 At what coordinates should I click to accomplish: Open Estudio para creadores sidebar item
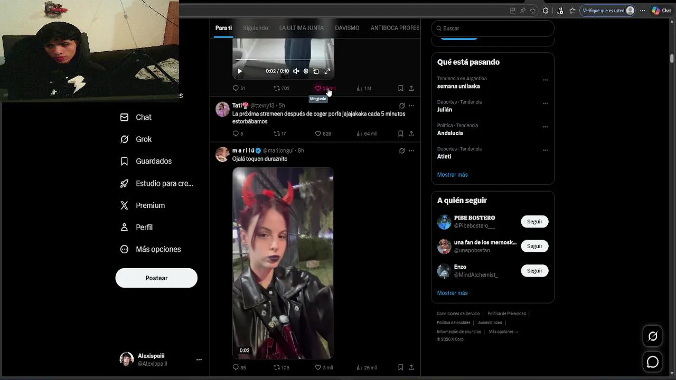pos(156,183)
